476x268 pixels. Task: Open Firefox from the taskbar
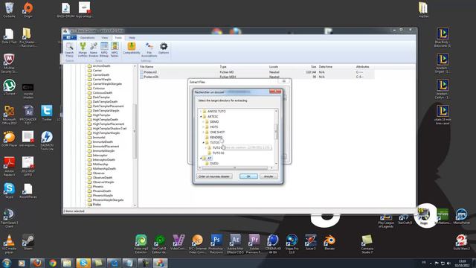[x=37, y=263]
